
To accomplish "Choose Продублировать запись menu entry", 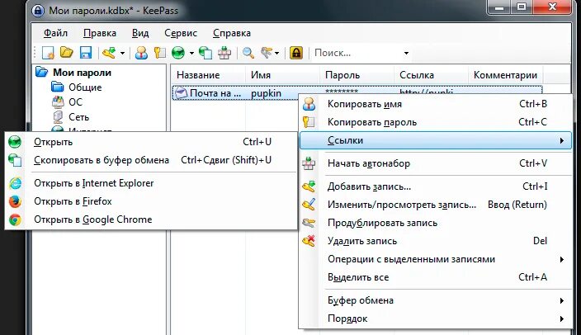I will pos(436,223).
